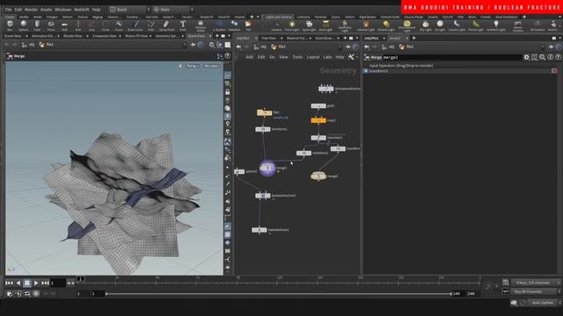This screenshot has height=316, width=563.
Task: Select the Circle shelf tool
Action: pos(106,25)
